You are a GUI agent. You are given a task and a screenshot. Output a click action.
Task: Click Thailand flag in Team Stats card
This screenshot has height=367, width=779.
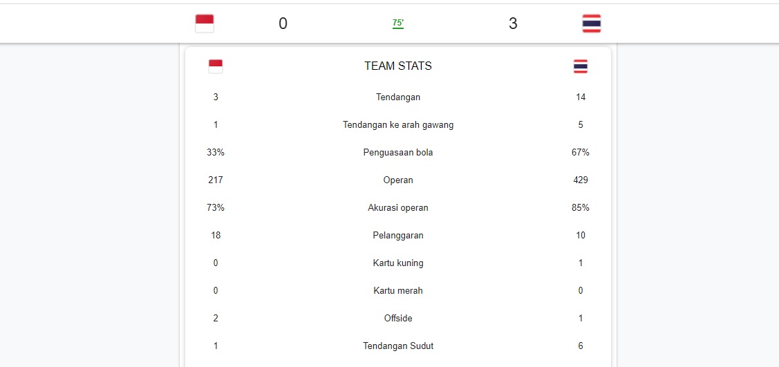coord(581,66)
